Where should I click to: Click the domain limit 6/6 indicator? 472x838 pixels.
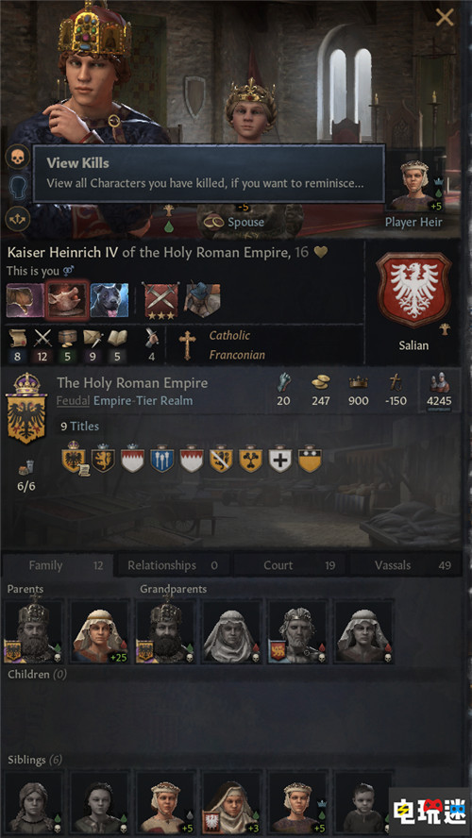pyautogui.click(x=26, y=477)
